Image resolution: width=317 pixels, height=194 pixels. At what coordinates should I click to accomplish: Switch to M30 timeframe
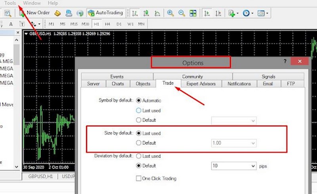click(x=85, y=24)
